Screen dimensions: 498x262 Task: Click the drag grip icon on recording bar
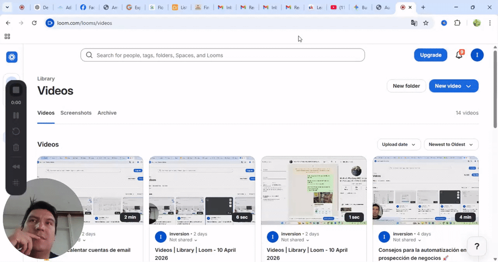pyautogui.click(x=16, y=182)
